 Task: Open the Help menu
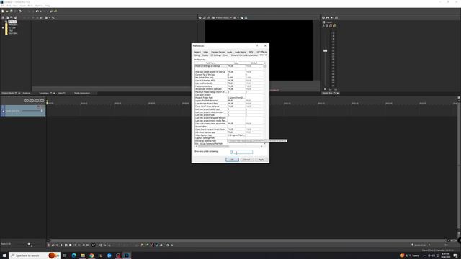[48, 6]
